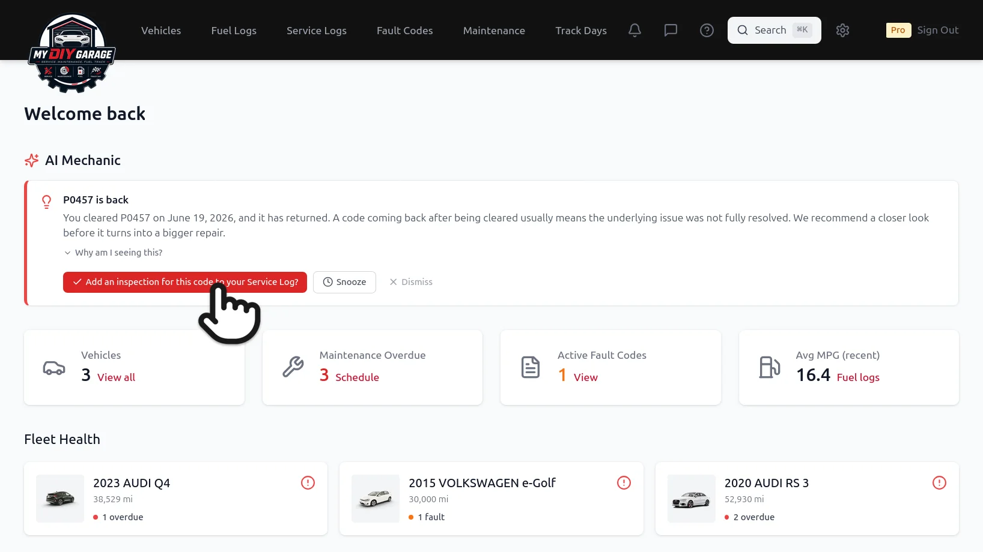Click the Fleet Health heading
Screen dimensions: 983x552
click(62, 439)
